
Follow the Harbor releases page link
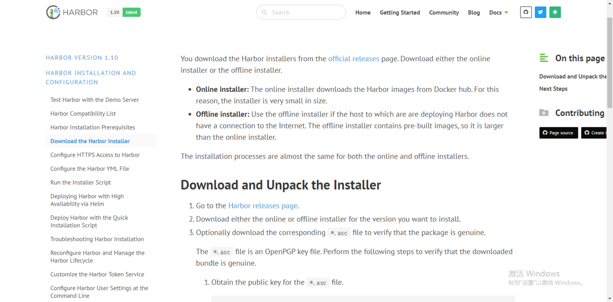click(x=263, y=206)
